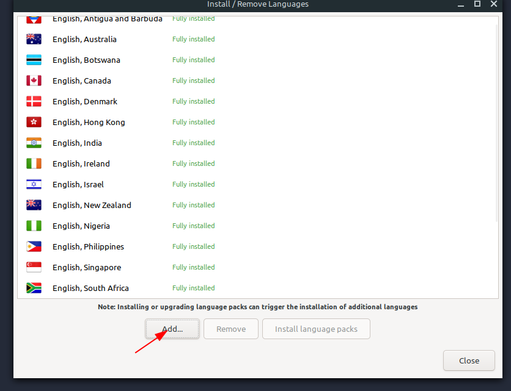Click the Remove button
511x391 pixels.
coord(231,329)
